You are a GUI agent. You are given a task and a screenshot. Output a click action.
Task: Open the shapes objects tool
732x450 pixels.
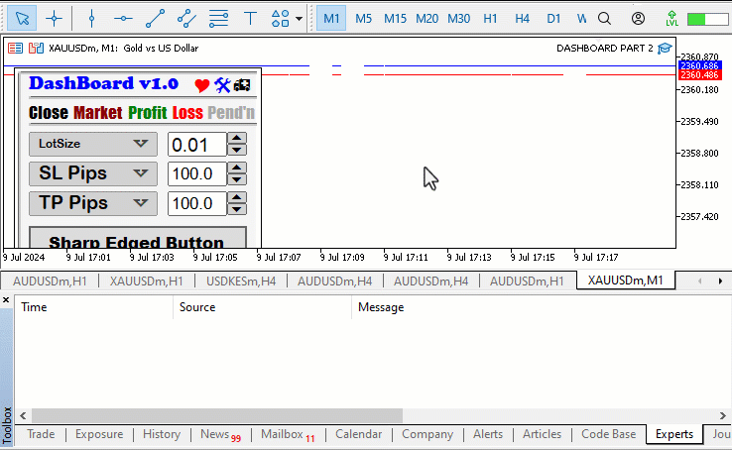click(280, 19)
